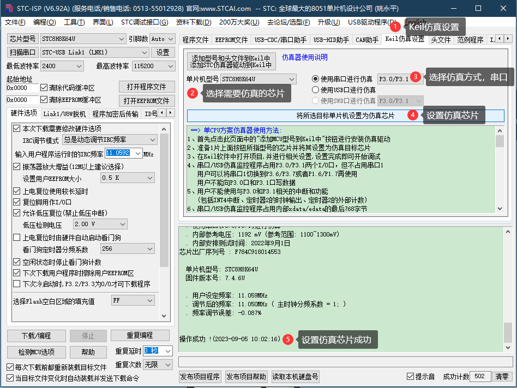Switch to Link1/U8W脱机 tab

(x=64, y=114)
